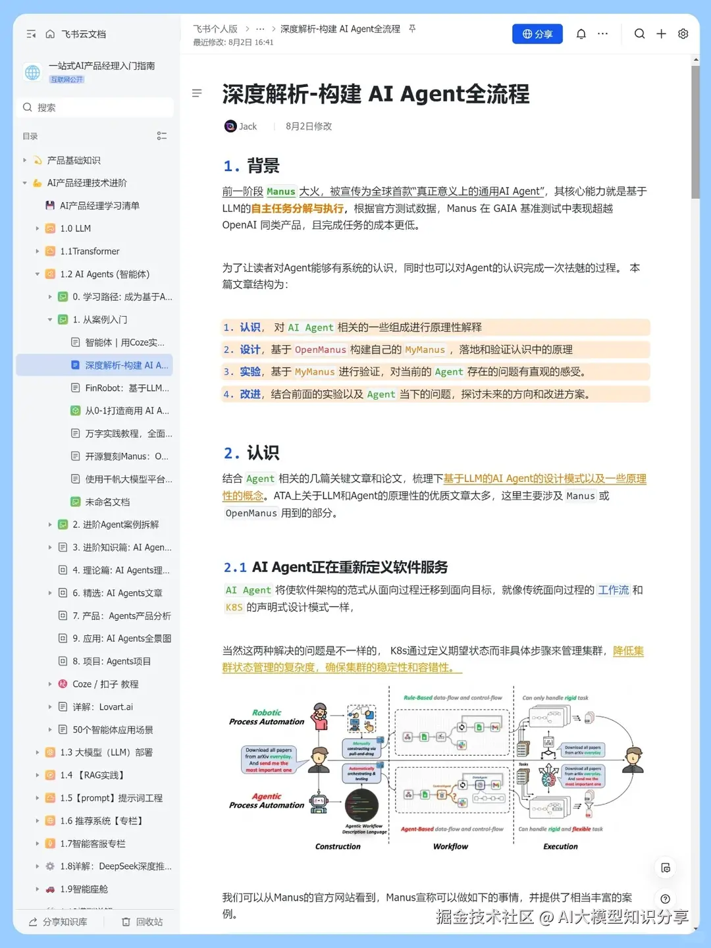Expand the 1.1Transformer folder
This screenshot has width=711, height=948.
pos(38,251)
